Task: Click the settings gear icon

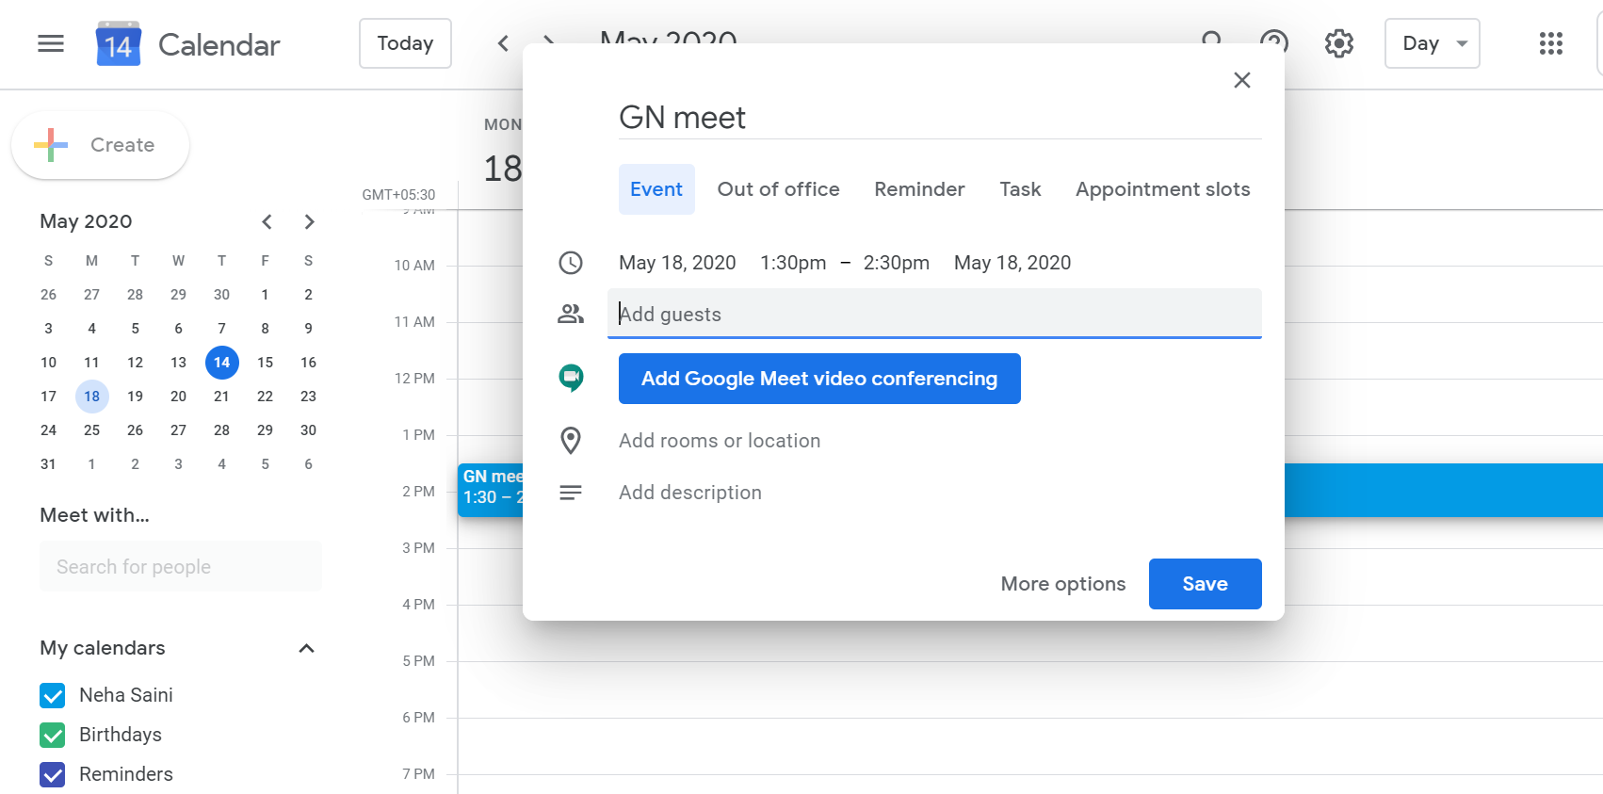Action: (x=1338, y=43)
